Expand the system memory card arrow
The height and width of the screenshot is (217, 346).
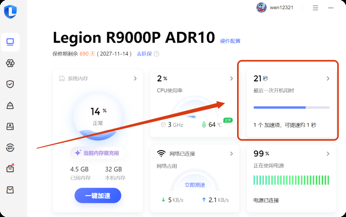pos(135,79)
